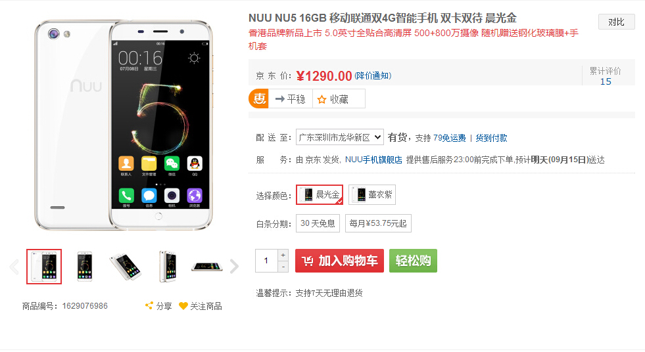Choose 每月¥53.75元起 installment option
This screenshot has height=352, width=645.
tap(378, 223)
